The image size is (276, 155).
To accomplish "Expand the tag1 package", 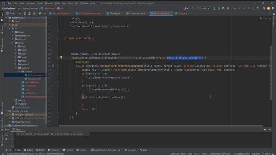I will pos(16,46).
